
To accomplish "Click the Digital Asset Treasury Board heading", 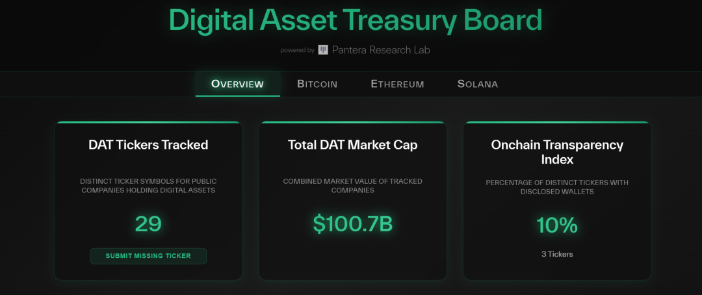I will 355,20.
